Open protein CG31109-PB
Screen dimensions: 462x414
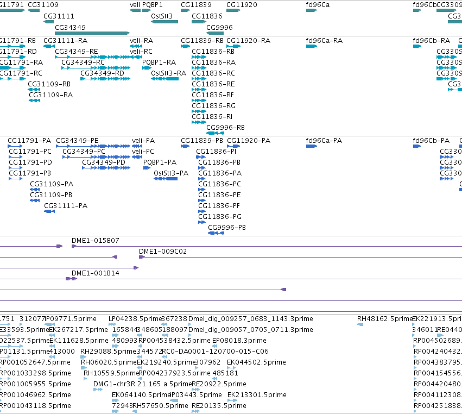51,195
